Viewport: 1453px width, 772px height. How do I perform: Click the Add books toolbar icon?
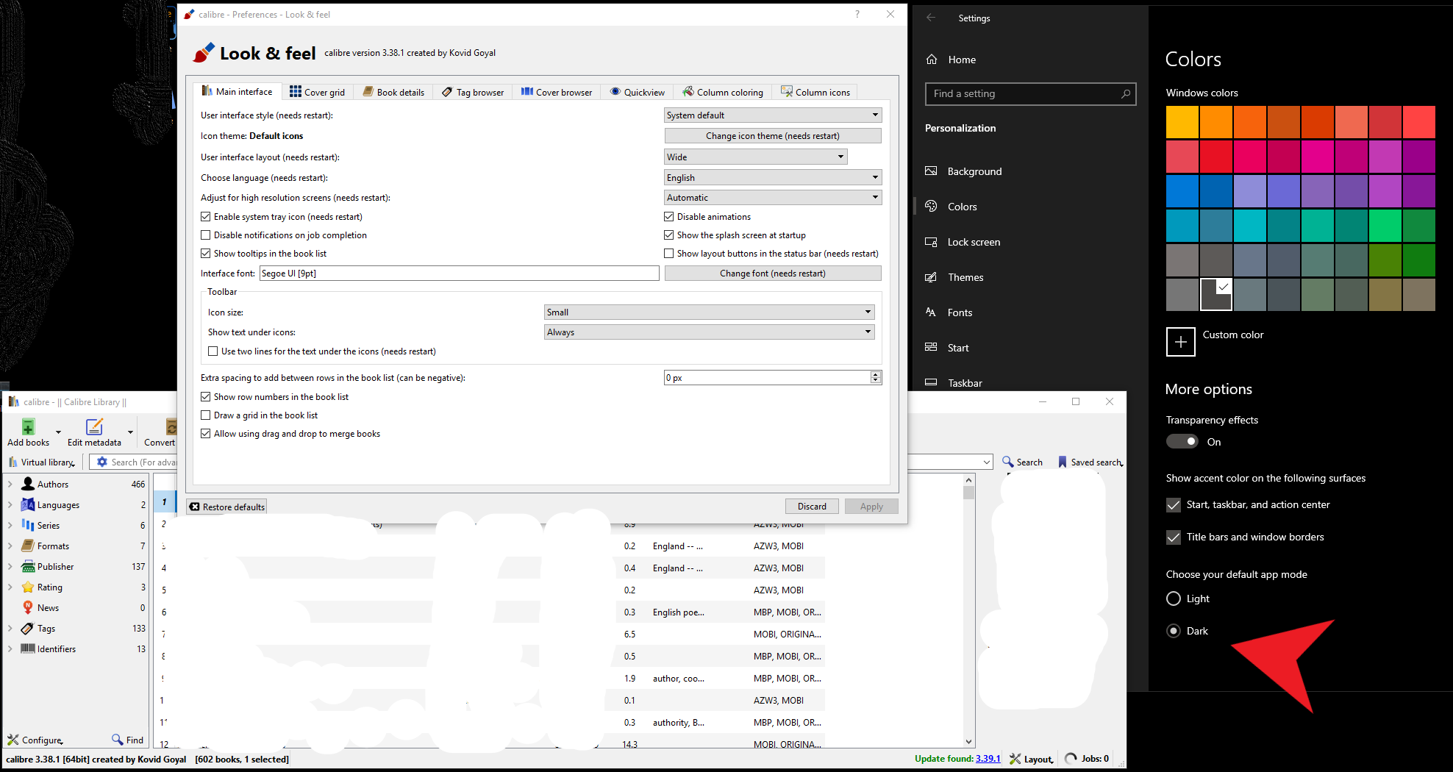(28, 427)
